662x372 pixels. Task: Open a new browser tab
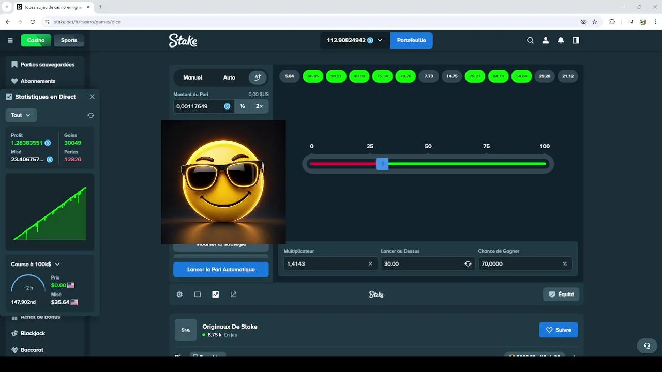(101, 7)
